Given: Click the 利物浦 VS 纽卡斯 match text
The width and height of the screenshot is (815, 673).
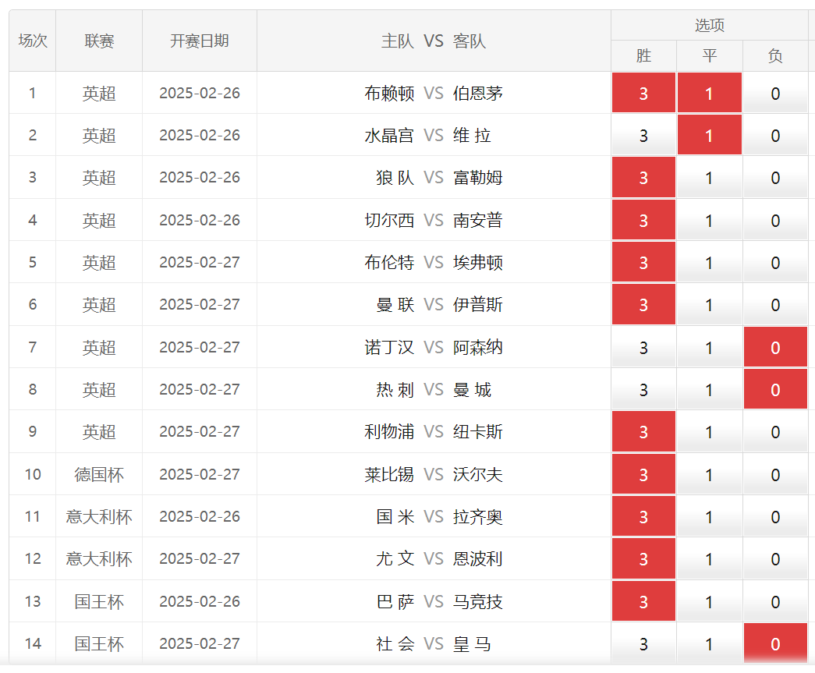Looking at the screenshot, I should coord(434,431).
